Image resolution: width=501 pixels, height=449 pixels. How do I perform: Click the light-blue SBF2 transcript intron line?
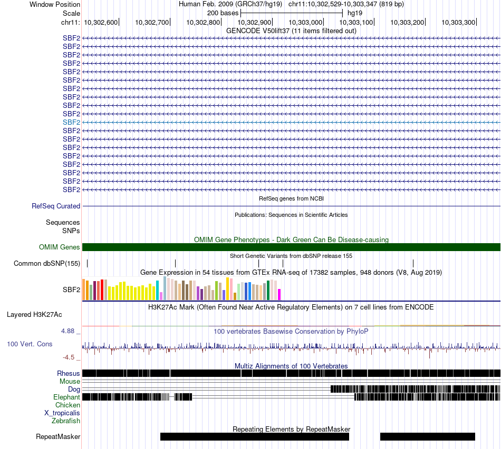(292, 123)
